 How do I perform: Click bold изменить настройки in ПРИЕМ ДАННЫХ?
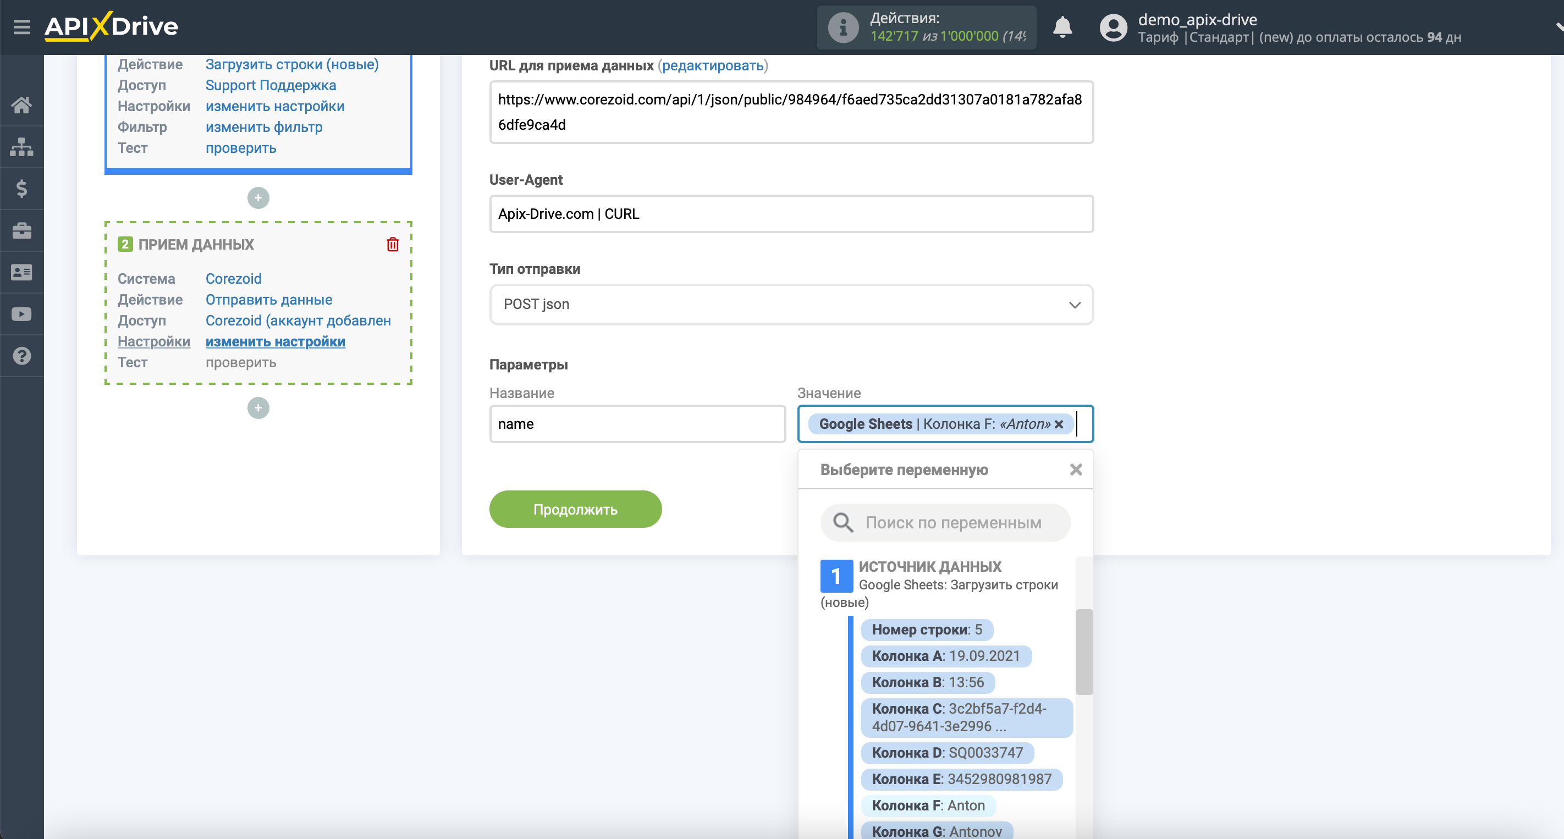point(275,342)
